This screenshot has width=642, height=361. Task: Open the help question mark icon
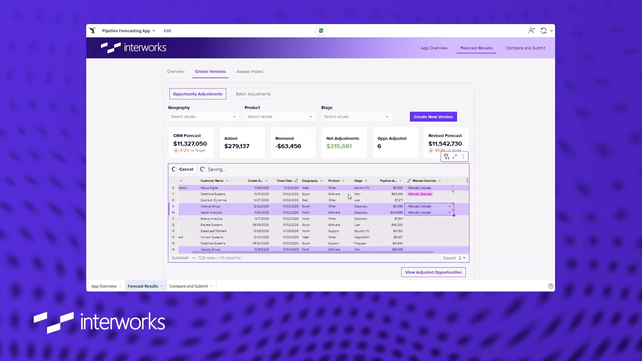point(551,286)
